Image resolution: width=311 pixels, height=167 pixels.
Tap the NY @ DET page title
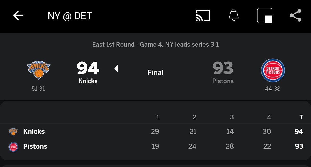70,16
